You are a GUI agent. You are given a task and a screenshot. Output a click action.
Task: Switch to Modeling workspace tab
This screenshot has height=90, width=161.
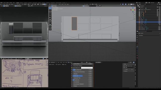[x=21, y=3]
